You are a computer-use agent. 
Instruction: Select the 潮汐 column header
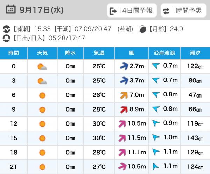195,53
